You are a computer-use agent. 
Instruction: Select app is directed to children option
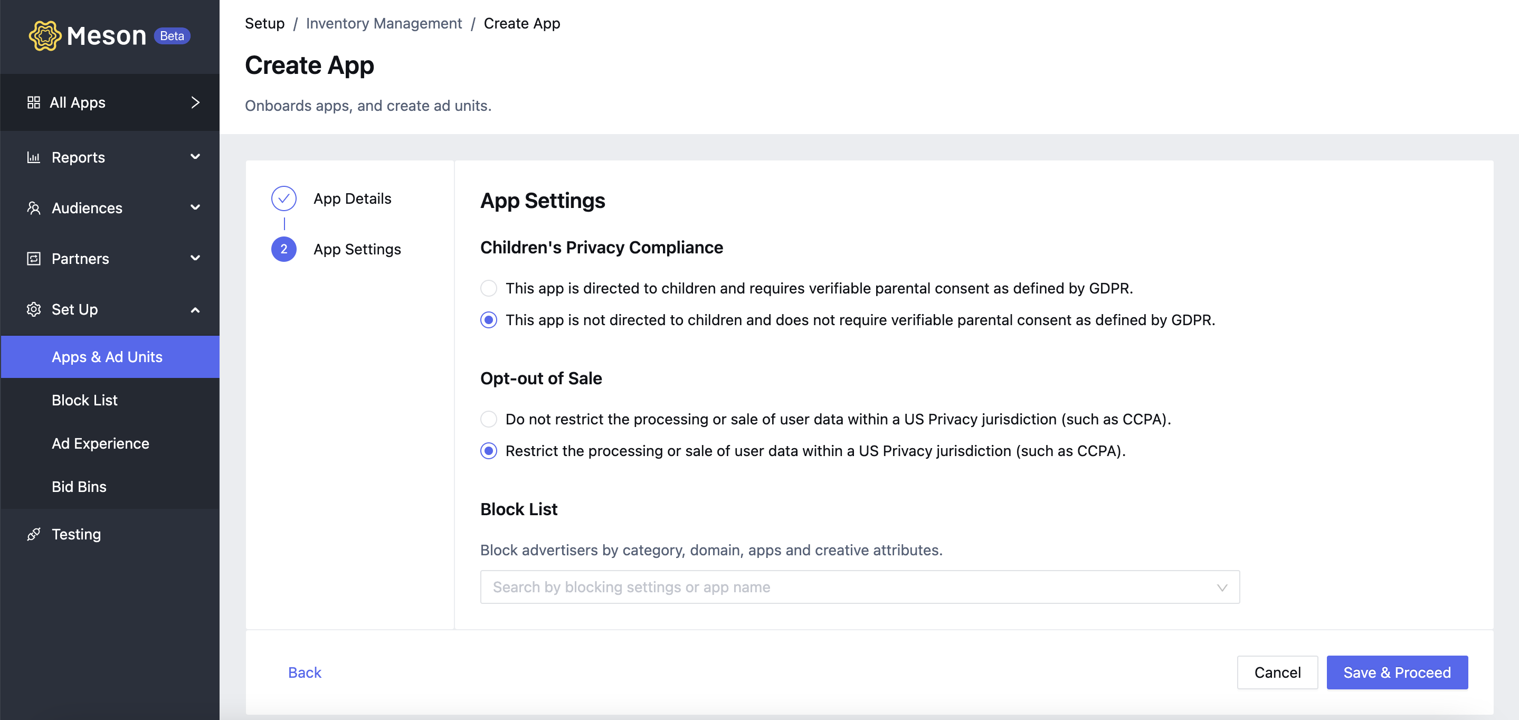point(488,288)
